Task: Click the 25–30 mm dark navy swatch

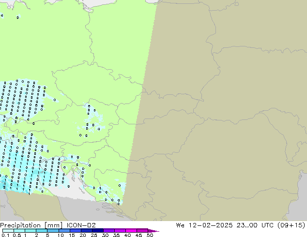Action: [97, 231]
